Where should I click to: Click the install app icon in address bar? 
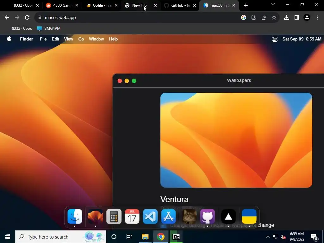pos(254,18)
